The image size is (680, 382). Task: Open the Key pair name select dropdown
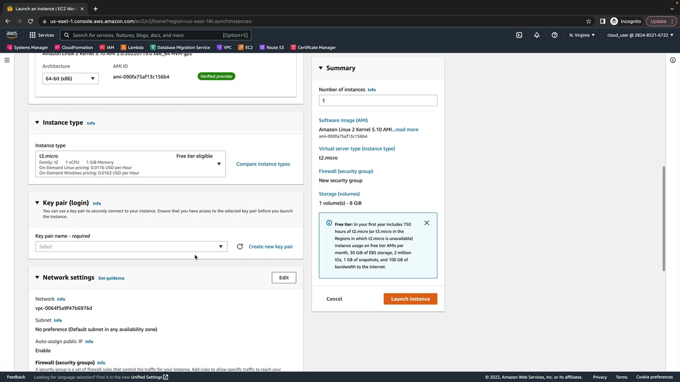(x=131, y=247)
